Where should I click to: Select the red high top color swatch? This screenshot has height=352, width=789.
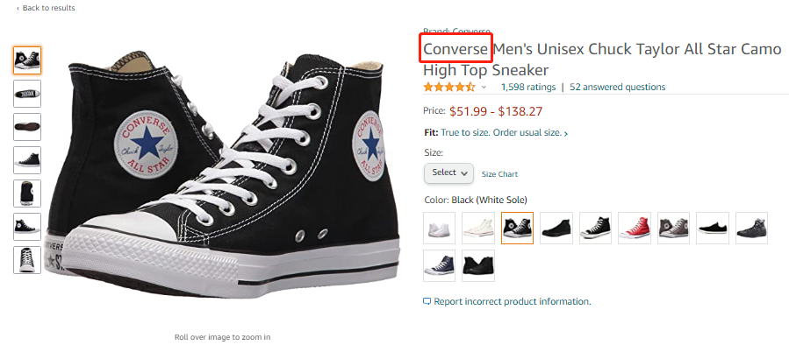[x=635, y=228]
